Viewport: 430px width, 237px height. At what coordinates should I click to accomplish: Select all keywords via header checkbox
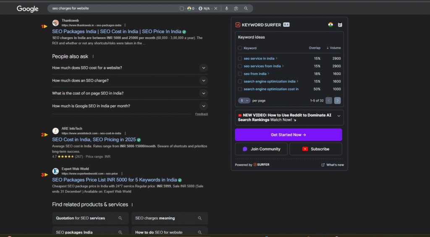tap(240, 48)
